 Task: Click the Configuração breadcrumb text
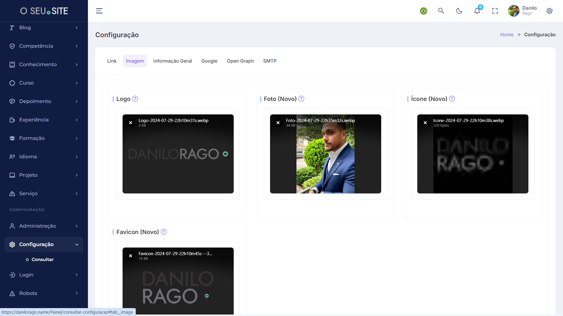click(x=540, y=35)
